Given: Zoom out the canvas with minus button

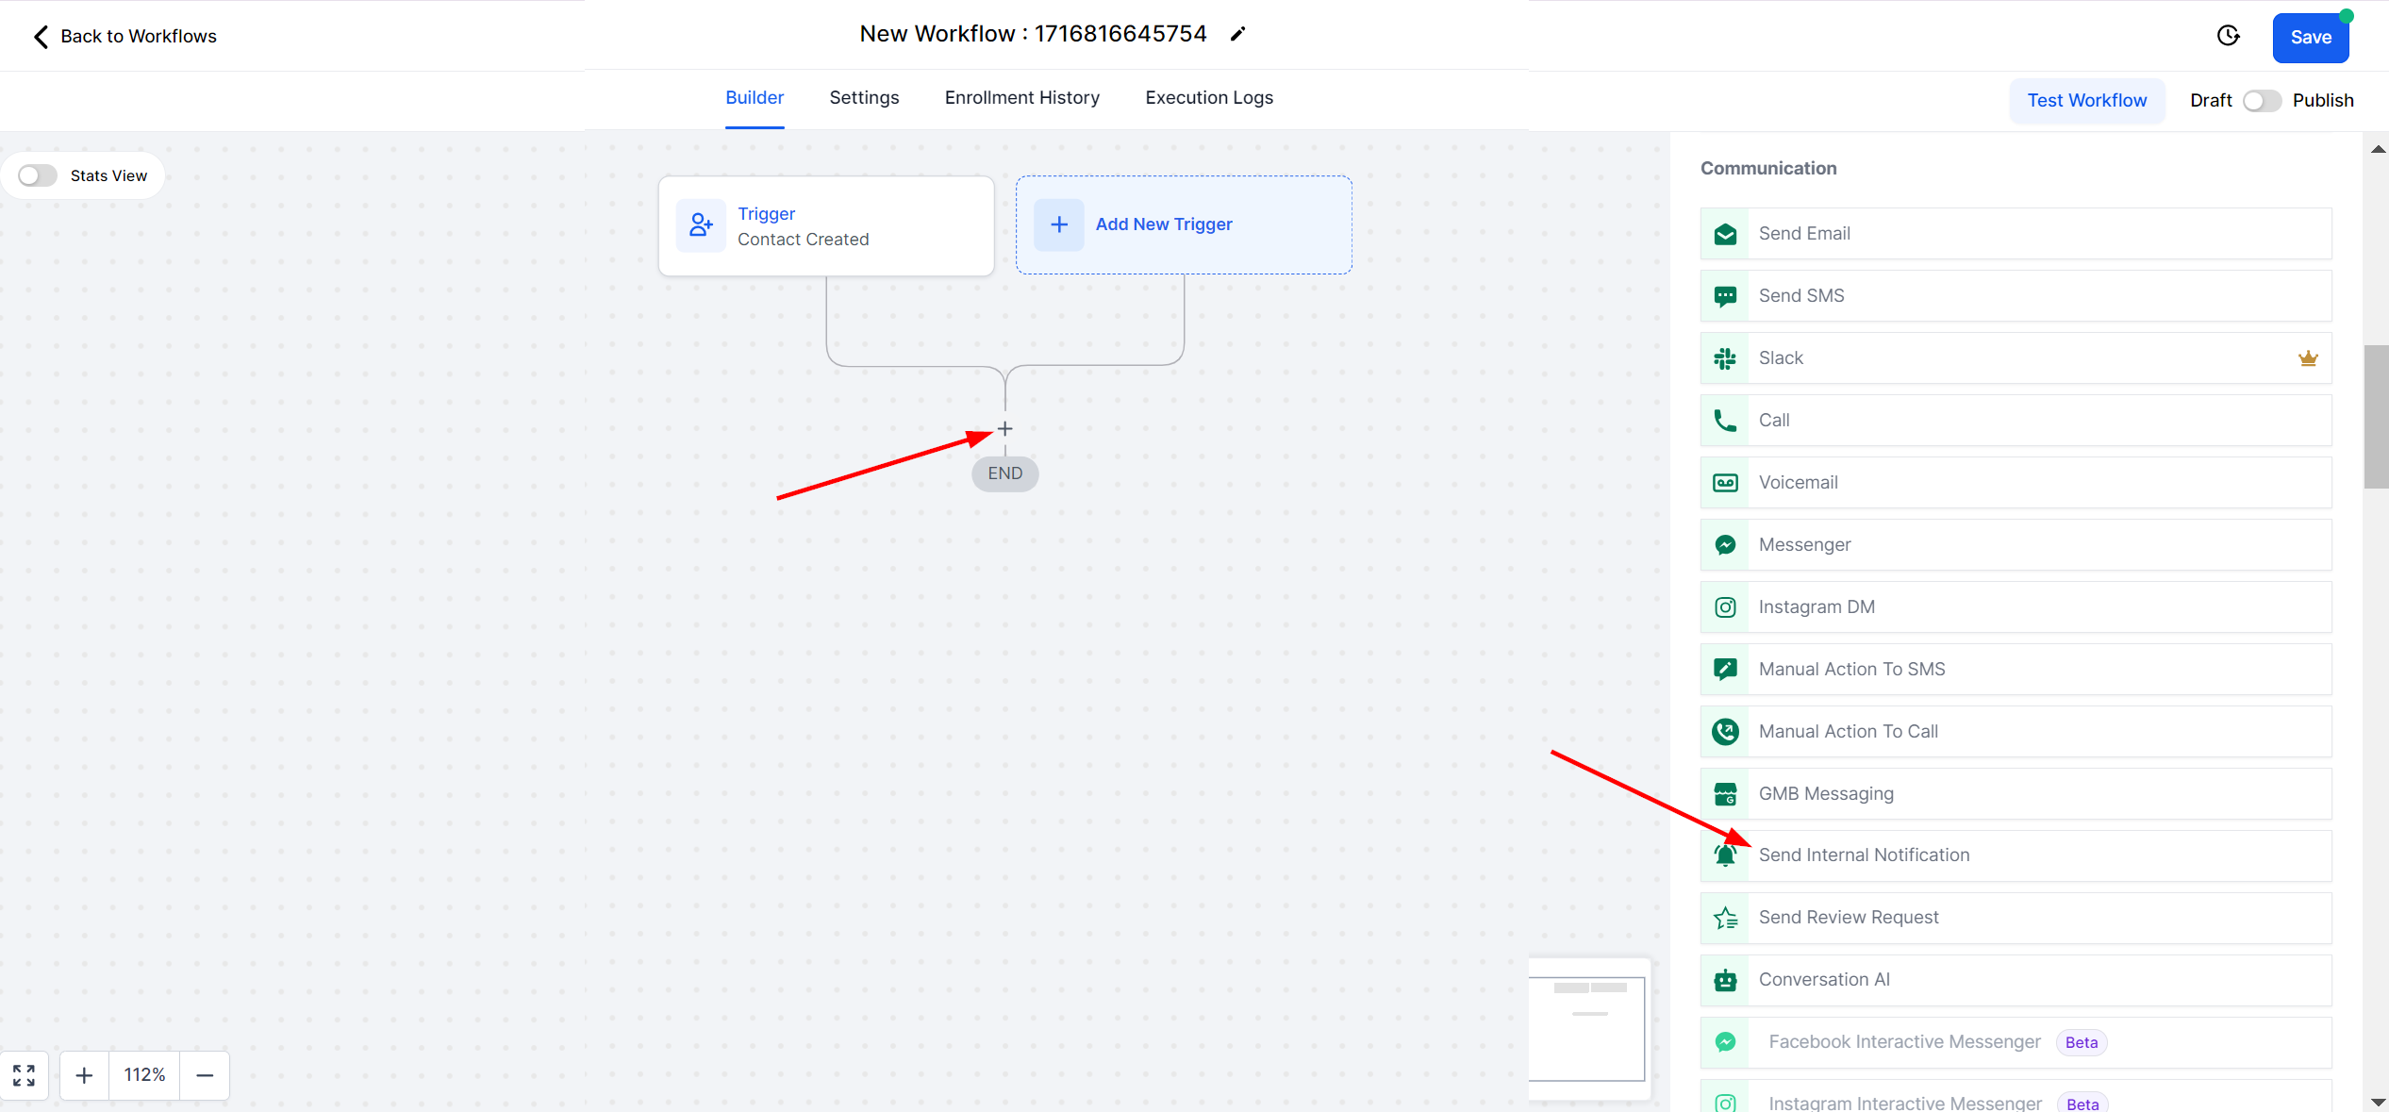Looking at the screenshot, I should click(205, 1075).
